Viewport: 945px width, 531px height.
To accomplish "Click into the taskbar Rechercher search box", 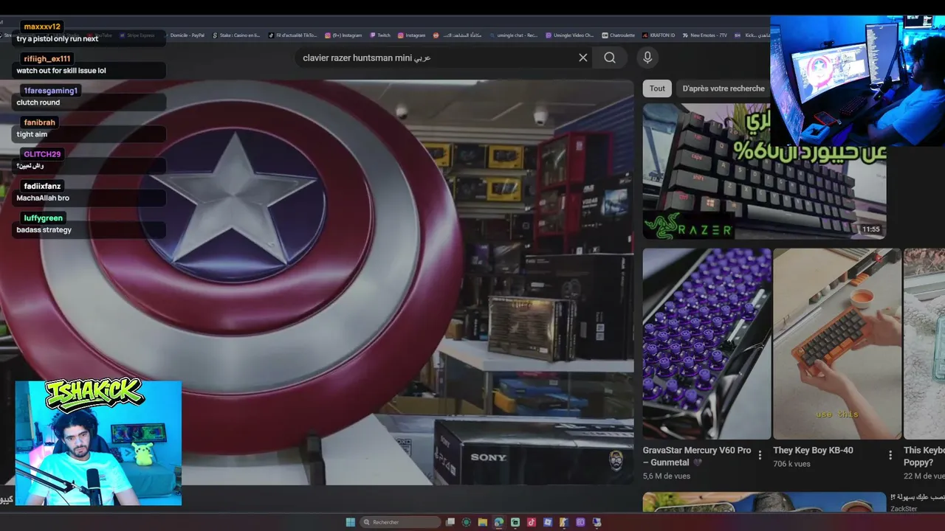I will [401, 522].
